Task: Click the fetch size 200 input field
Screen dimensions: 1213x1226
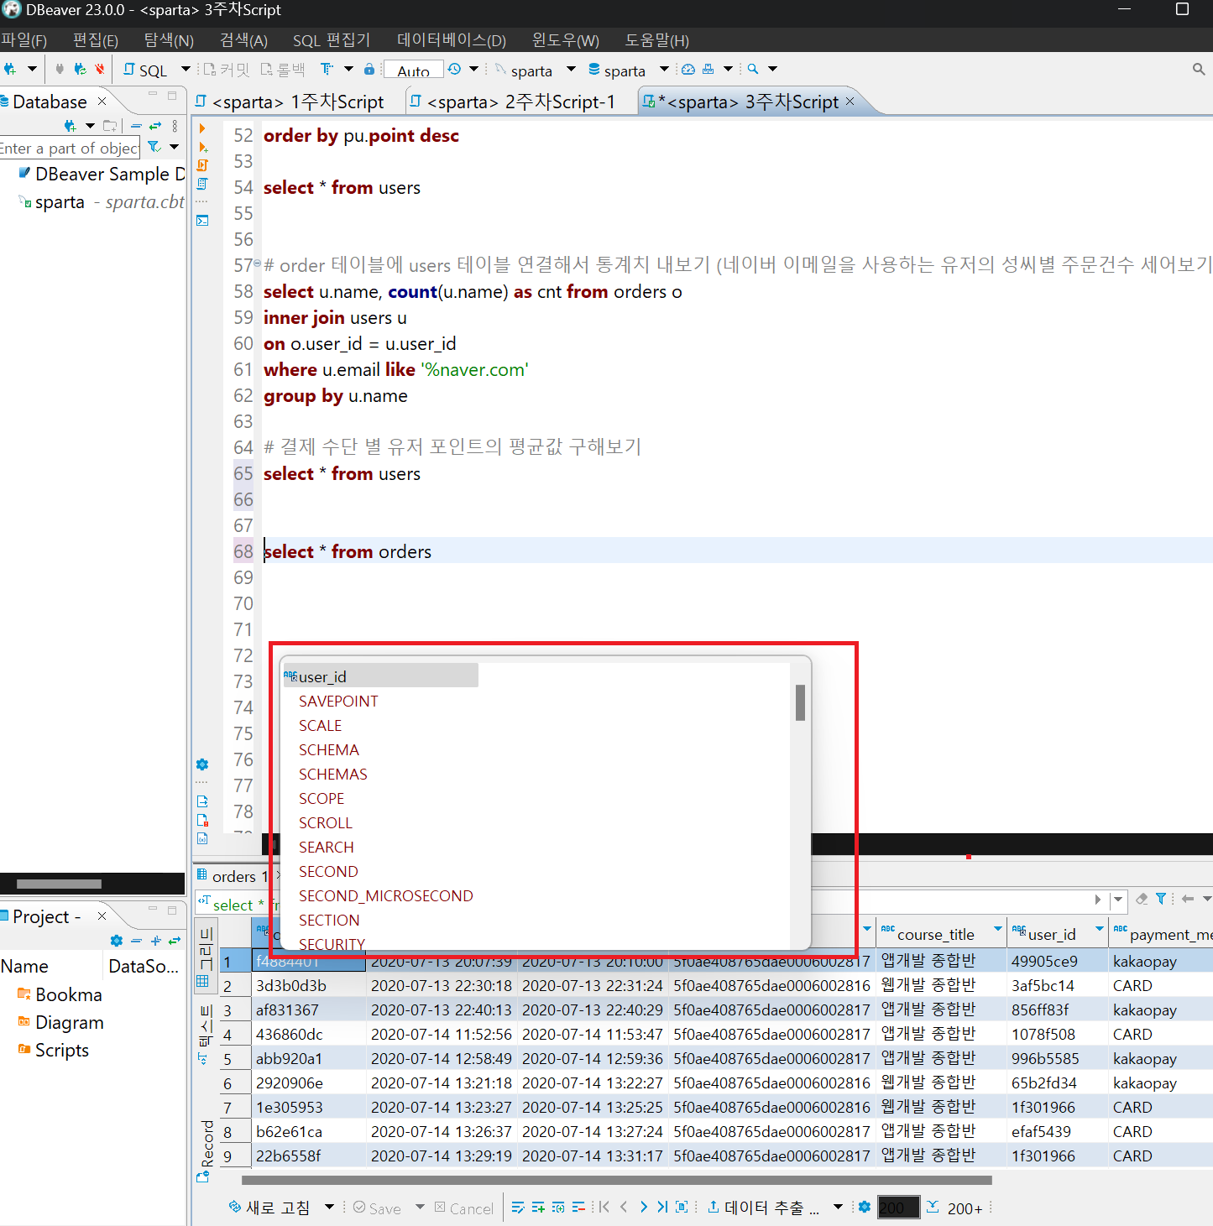Action: 898,1208
